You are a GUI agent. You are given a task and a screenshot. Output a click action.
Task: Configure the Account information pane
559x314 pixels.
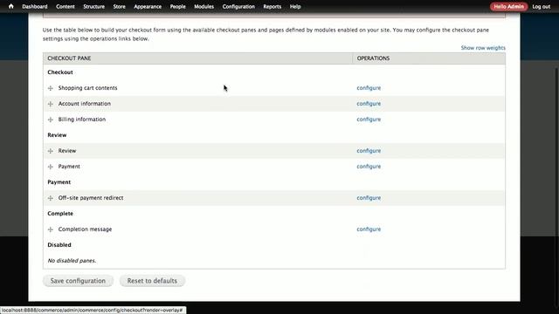click(x=369, y=104)
